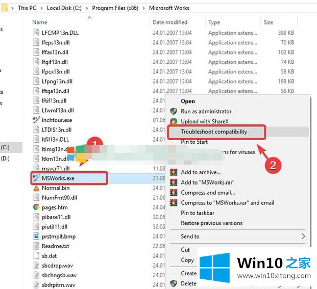This screenshot has width=317, height=289.
Task: Click the WinRAR icon beside Compress and email
Action: [174, 192]
